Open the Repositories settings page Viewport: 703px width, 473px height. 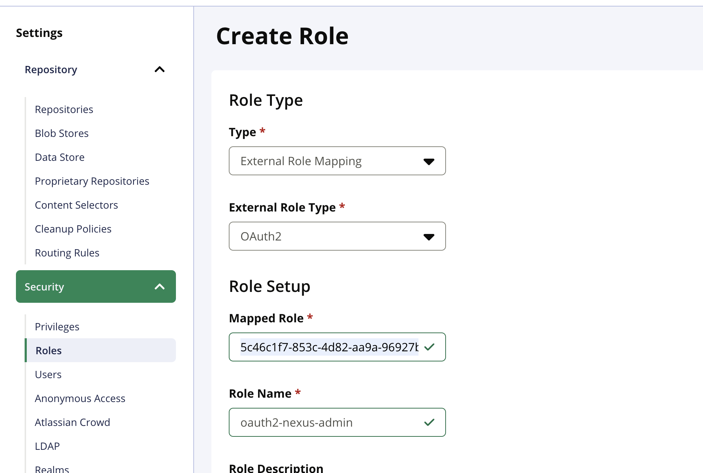pos(64,109)
